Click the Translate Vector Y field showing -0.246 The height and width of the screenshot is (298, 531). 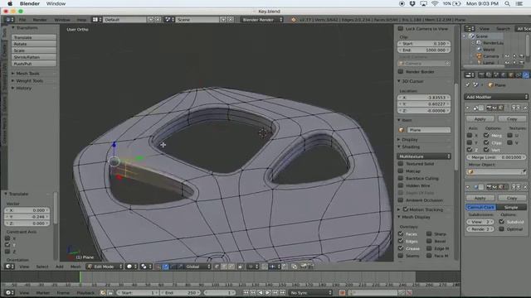click(27, 217)
